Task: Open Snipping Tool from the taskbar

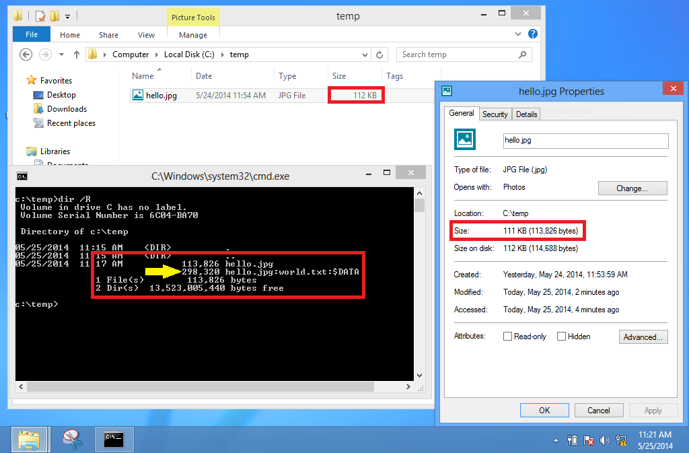Action: coord(73,440)
